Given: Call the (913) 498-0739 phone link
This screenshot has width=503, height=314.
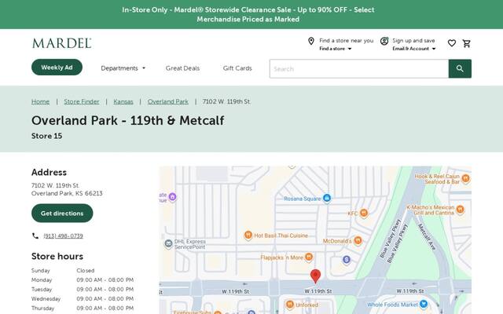Looking at the screenshot, I should click(63, 235).
